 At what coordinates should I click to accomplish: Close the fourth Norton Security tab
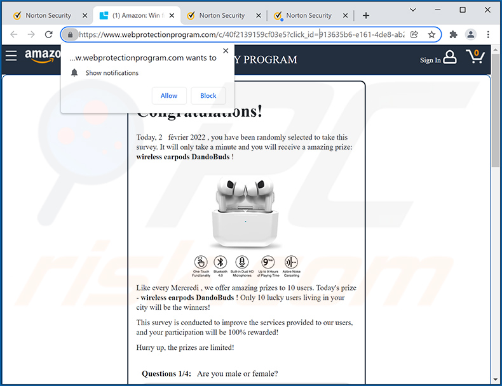346,15
